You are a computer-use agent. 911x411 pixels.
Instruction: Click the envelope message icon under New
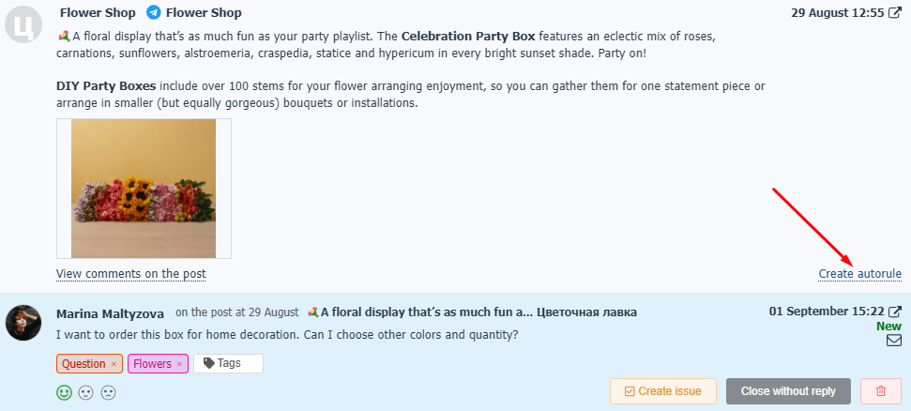[x=894, y=340]
